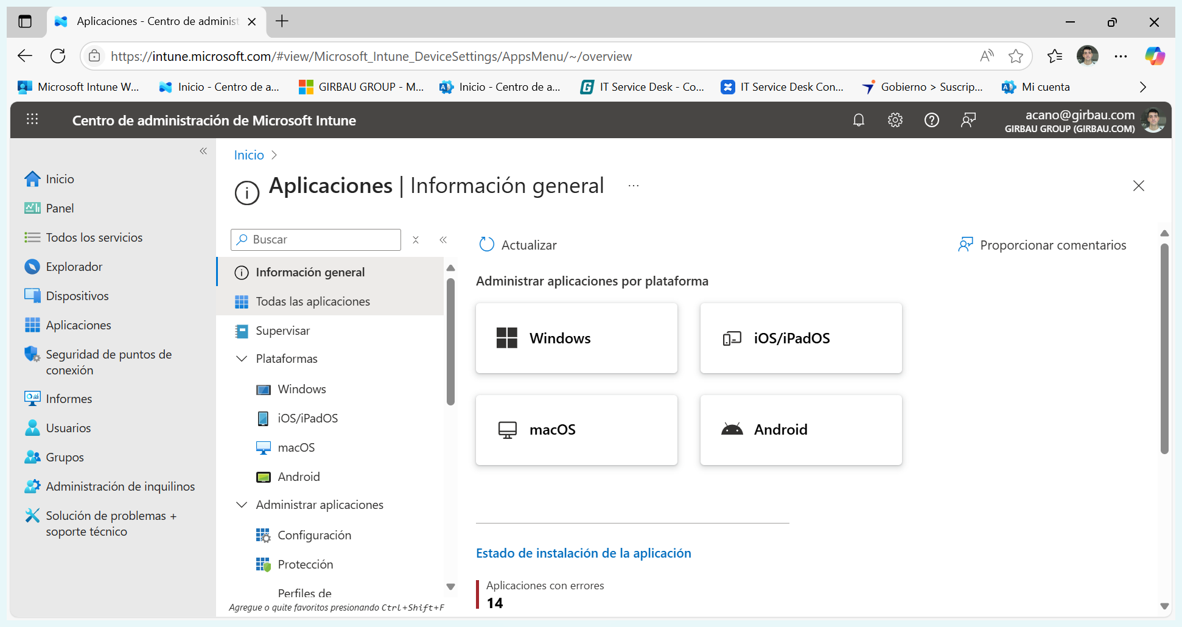This screenshot has height=627, width=1182.
Task: Click the feedback person icon in header
Action: click(x=968, y=120)
